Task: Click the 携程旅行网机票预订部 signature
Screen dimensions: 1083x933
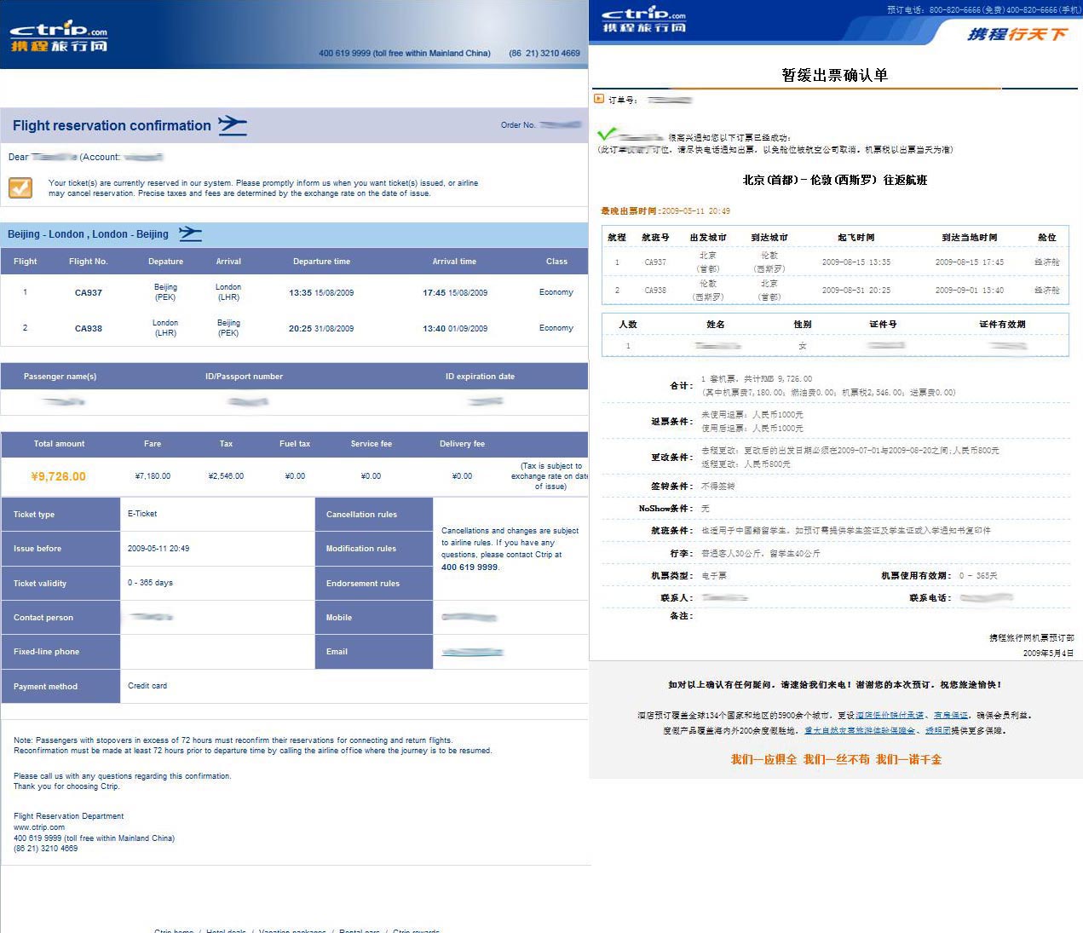Action: coord(1032,638)
